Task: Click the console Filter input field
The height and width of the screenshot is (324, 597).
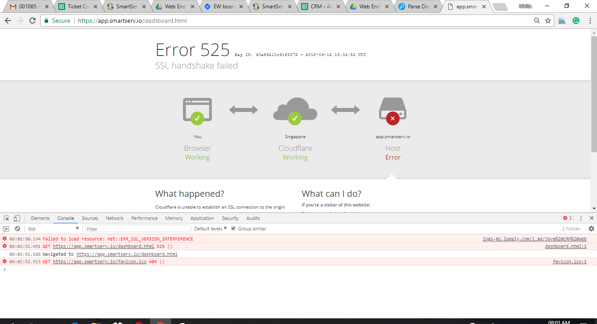Action: [x=138, y=229]
